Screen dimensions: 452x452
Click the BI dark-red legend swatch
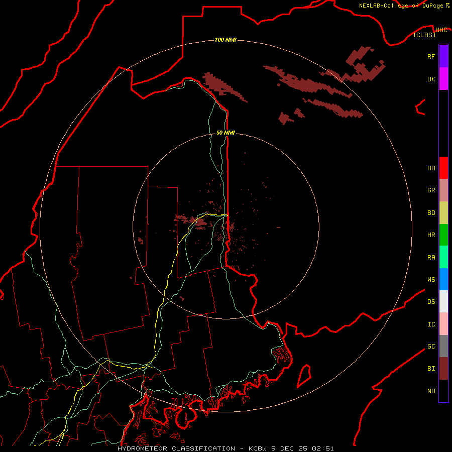coord(443,369)
